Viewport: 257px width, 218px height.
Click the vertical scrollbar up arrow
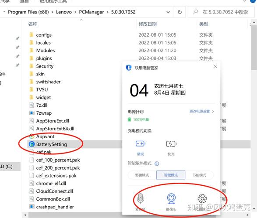254,23
